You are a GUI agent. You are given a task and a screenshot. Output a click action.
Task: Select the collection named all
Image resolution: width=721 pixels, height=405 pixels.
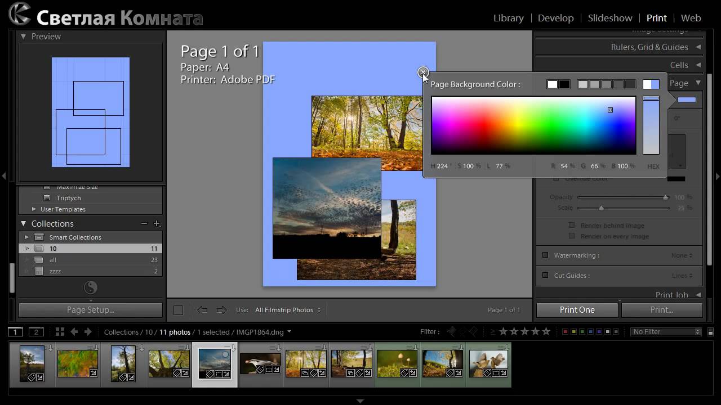[x=91, y=260]
